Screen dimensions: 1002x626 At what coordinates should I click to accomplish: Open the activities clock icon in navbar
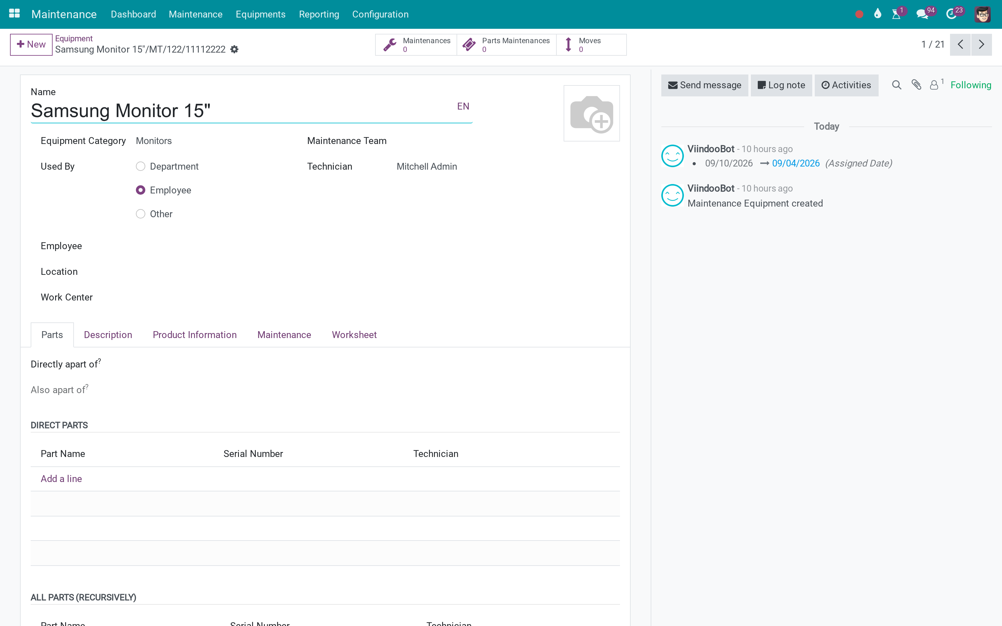(951, 14)
